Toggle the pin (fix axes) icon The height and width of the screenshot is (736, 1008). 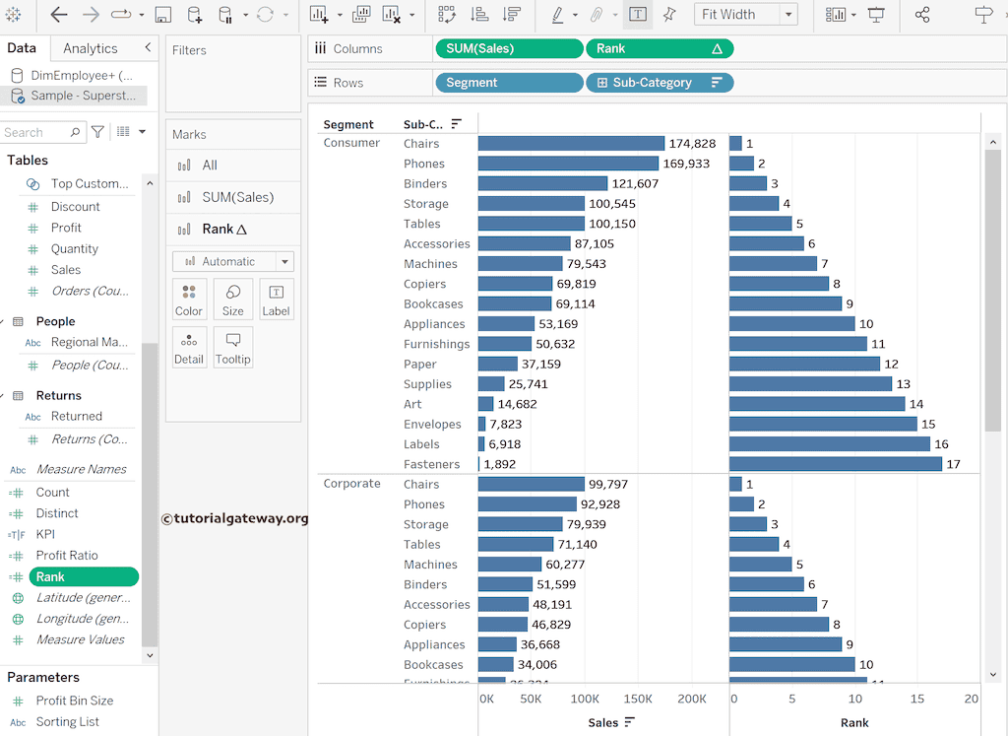pyautogui.click(x=669, y=15)
